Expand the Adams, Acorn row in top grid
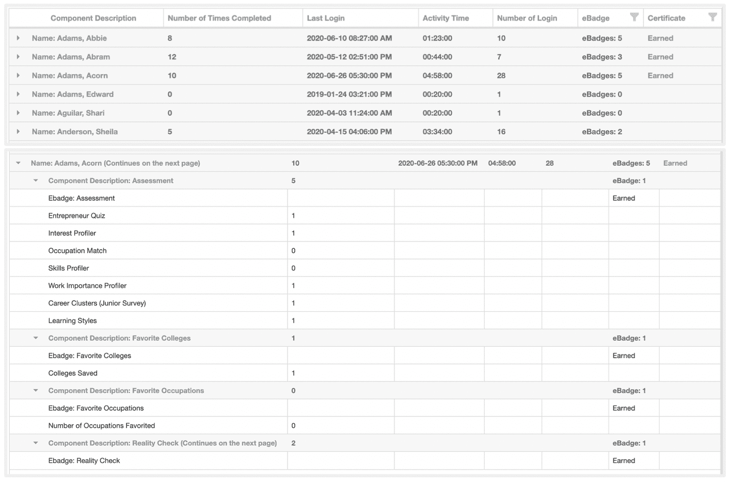This screenshot has height=482, width=729. (x=18, y=75)
